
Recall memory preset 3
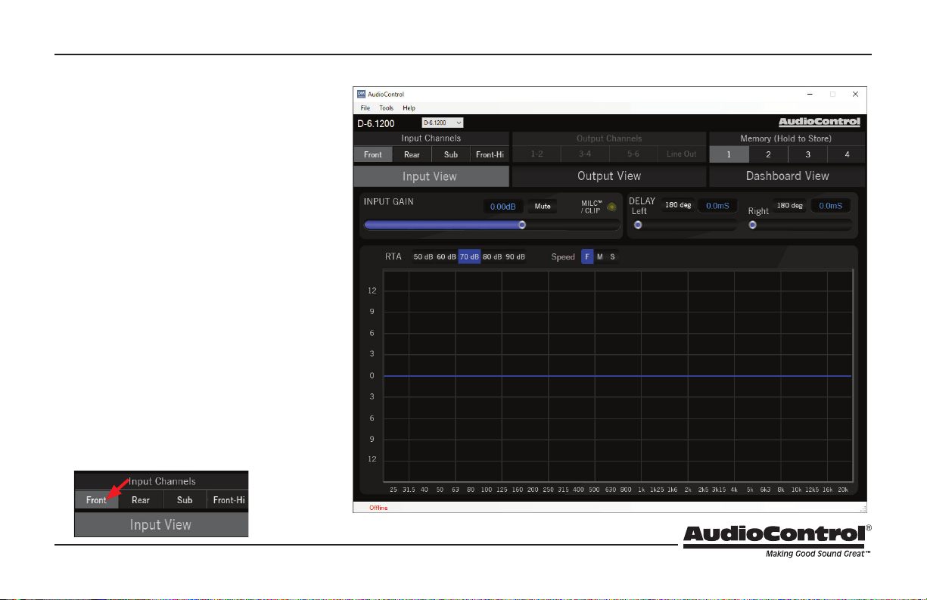point(807,154)
